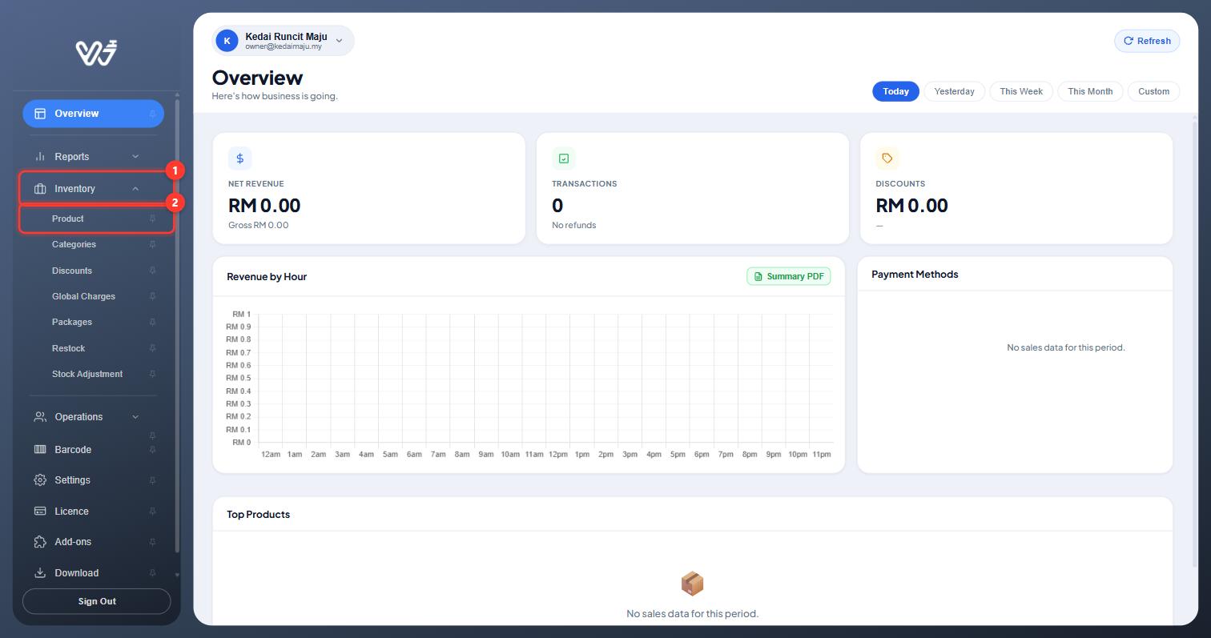Click the package box icon in Top Products
The height and width of the screenshot is (638, 1211).
click(692, 584)
